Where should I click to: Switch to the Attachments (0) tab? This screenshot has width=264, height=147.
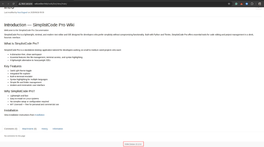pyautogui.click(x=29, y=129)
